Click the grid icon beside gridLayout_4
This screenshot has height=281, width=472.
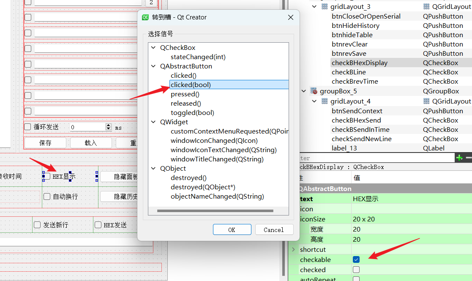tap(325, 101)
